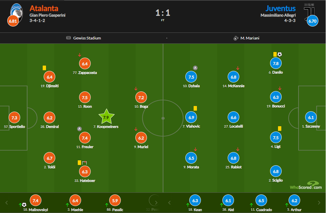Click the goal ball icon above Danilo
Viewport: 326px width, 213px height.
coord(280,54)
